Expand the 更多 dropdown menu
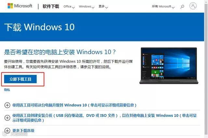 pyautogui.click(x=103, y=6)
